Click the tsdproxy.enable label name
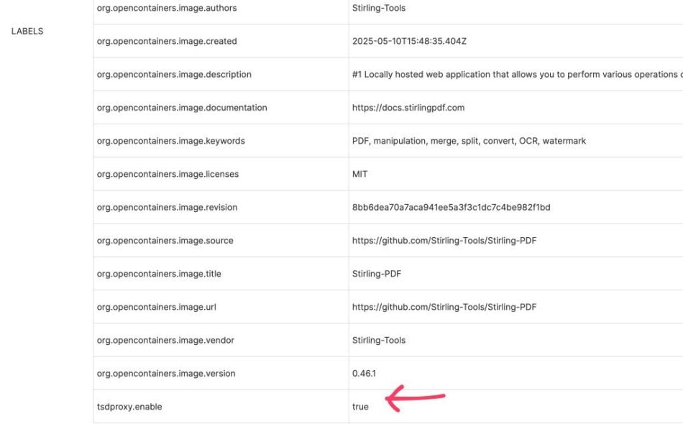This screenshot has height=424, width=683. (x=129, y=407)
